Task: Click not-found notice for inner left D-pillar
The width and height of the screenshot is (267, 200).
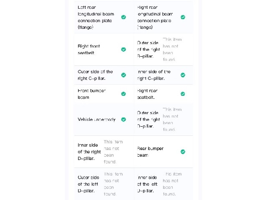Action: click(x=172, y=184)
